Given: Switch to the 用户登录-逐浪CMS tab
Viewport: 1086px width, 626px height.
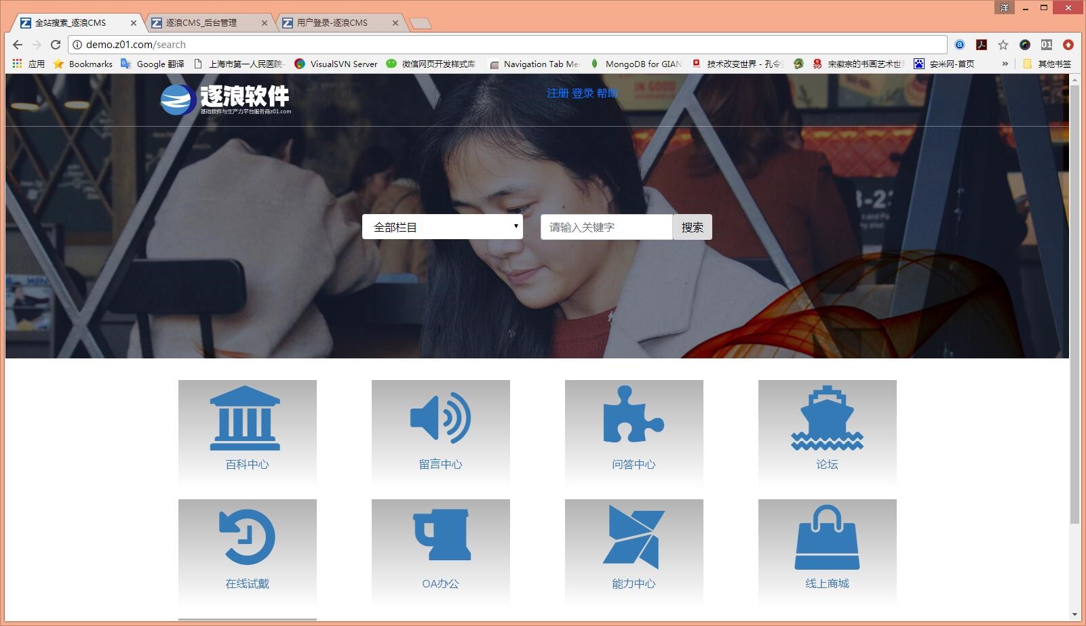Looking at the screenshot, I should (x=332, y=22).
